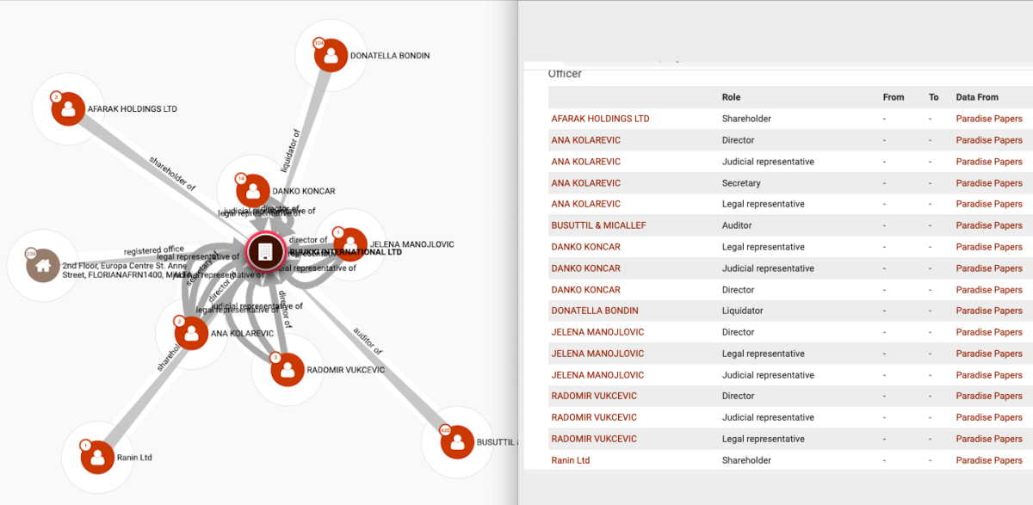This screenshot has height=505, width=1033.
Task: Select the RADOMIR VUKCEVIC node icon
Action: pos(287,370)
